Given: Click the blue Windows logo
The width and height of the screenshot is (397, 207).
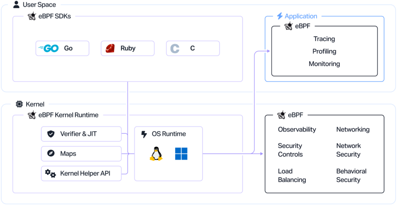Looking at the screenshot, I should (181, 154).
